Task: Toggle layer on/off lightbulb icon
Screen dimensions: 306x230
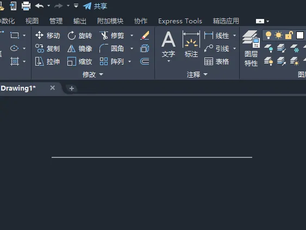Action: (268, 35)
